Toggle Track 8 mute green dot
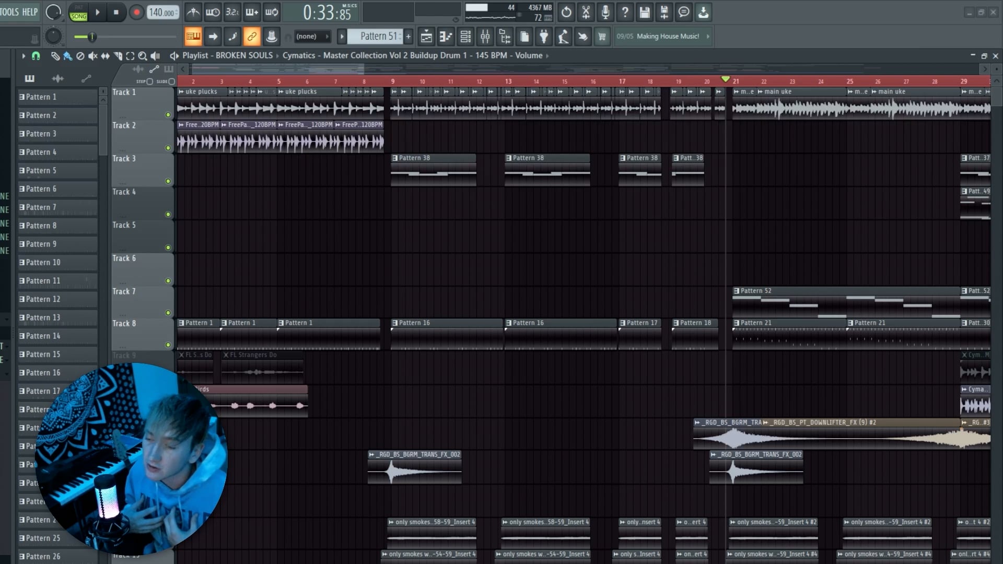The height and width of the screenshot is (564, 1003). [x=168, y=345]
